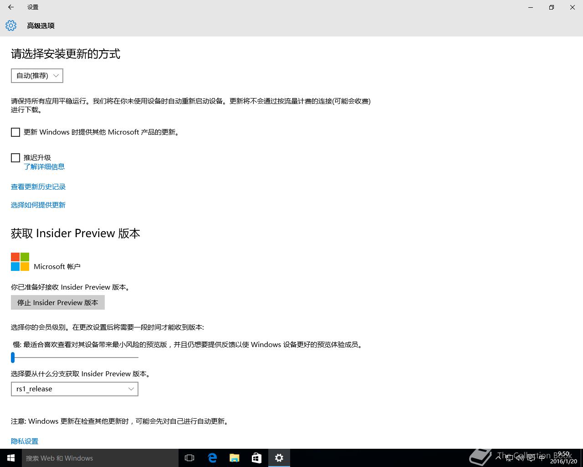Open the rs1_release branch dropdown

point(75,389)
